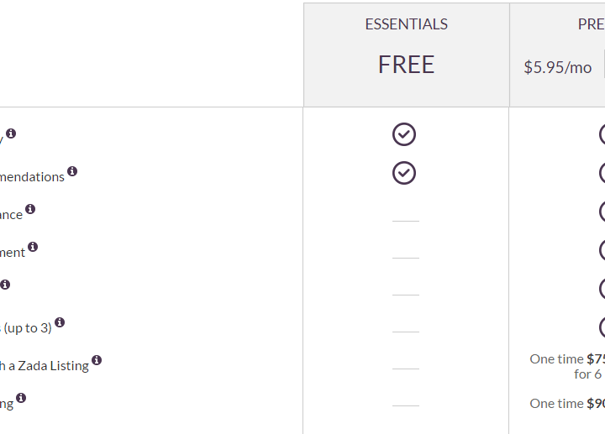Click 'a Zada Listing' feature label
605x434 pixels.
coord(49,366)
